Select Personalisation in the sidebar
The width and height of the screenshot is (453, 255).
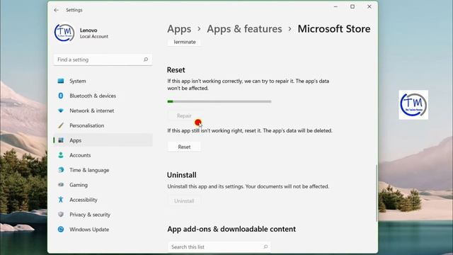pyautogui.click(x=103, y=125)
